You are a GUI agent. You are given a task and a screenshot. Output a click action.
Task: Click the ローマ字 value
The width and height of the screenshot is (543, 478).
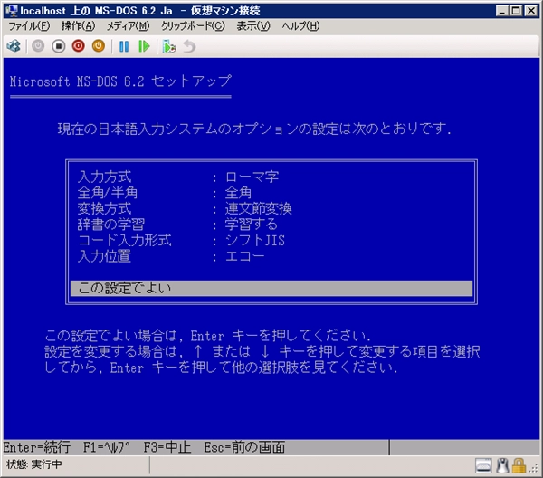point(252,177)
